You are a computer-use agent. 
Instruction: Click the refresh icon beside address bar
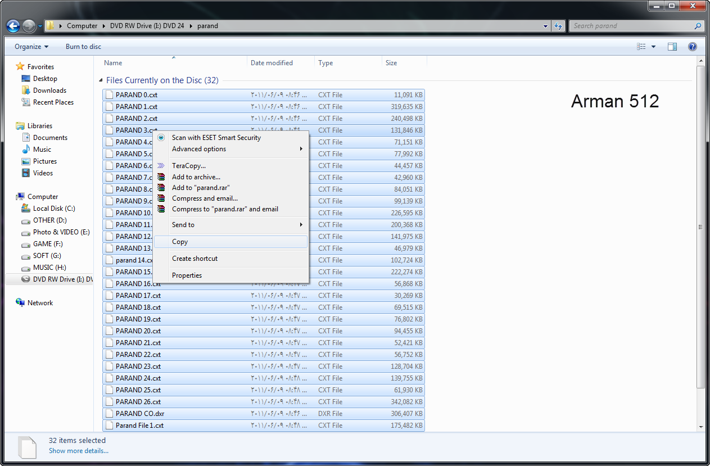558,26
